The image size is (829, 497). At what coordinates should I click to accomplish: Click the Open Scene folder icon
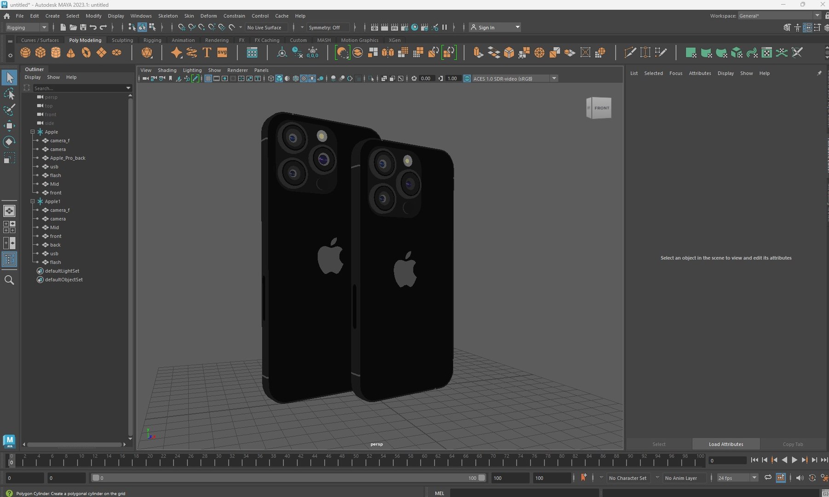tap(73, 28)
